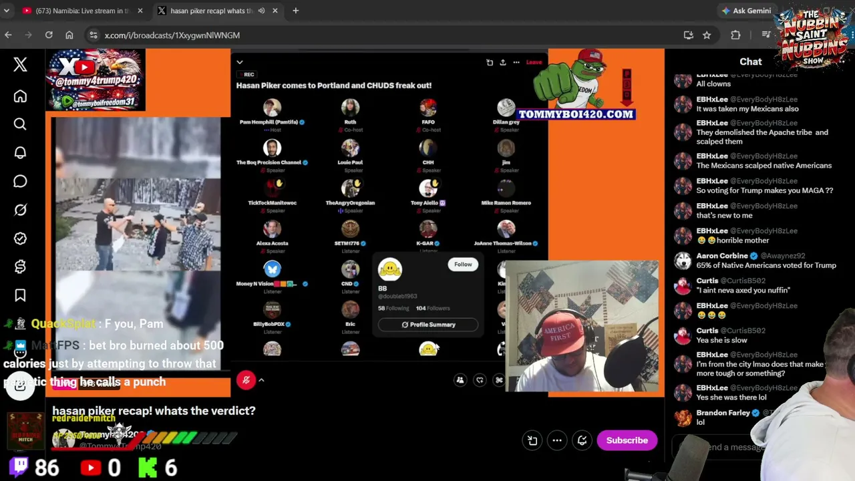Select speaker CHH's avatar
855x481 pixels.
click(x=428, y=148)
